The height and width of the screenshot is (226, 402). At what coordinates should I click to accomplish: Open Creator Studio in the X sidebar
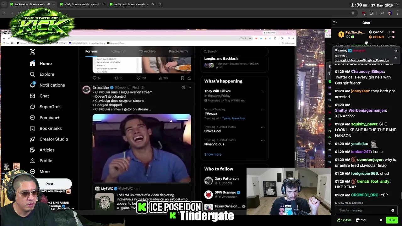tap(49, 139)
